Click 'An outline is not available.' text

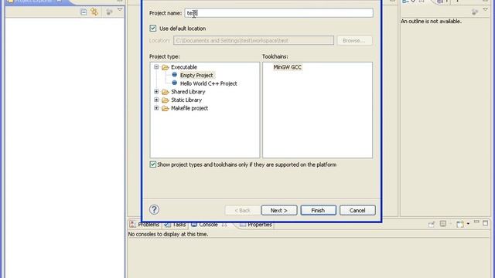click(x=431, y=22)
